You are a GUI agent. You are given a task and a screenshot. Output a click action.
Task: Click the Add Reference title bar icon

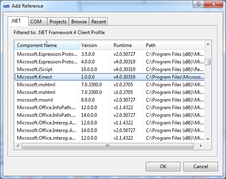[6, 6]
